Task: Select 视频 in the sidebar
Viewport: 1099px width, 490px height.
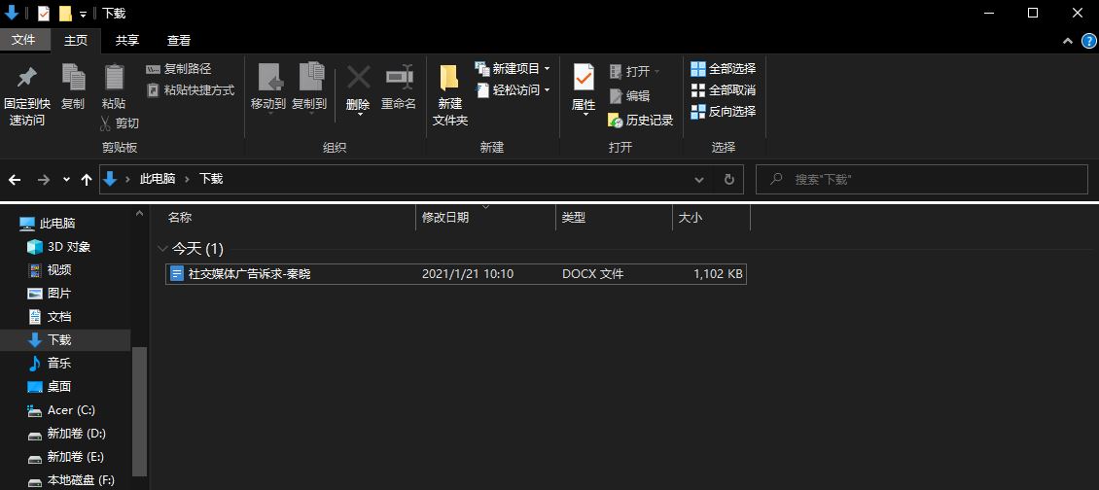Action: click(x=49, y=270)
